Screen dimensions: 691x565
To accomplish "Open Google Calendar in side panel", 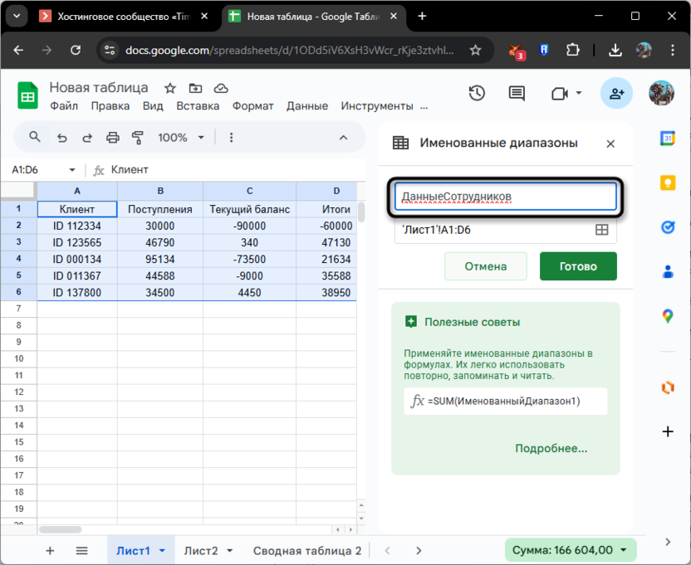I will [x=667, y=139].
